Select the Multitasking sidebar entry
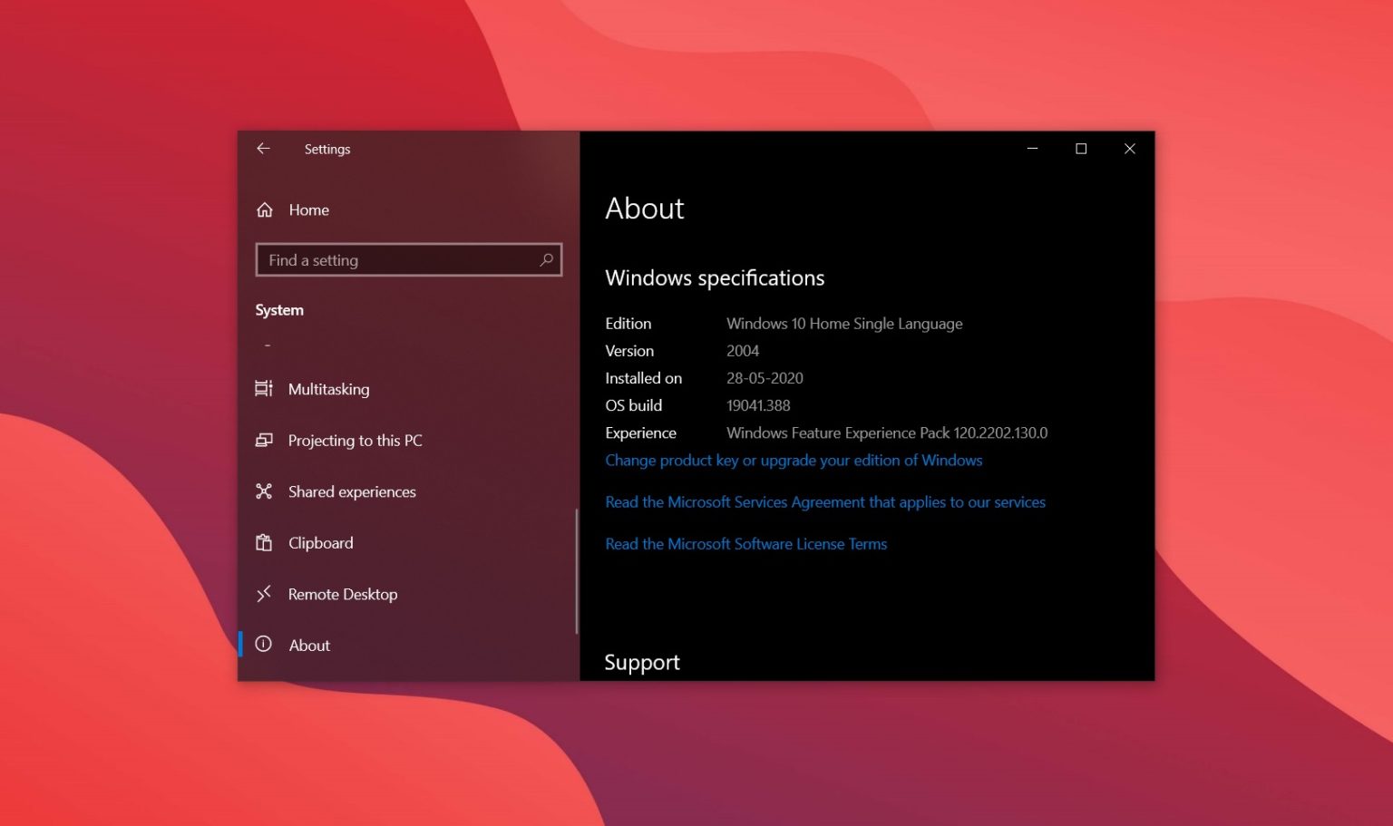The height and width of the screenshot is (826, 1393). [x=328, y=388]
